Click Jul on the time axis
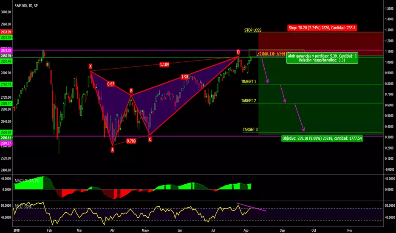This screenshot has width=396, height=233. pos(213,230)
